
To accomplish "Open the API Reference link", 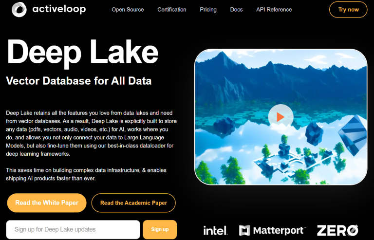I will [274, 10].
